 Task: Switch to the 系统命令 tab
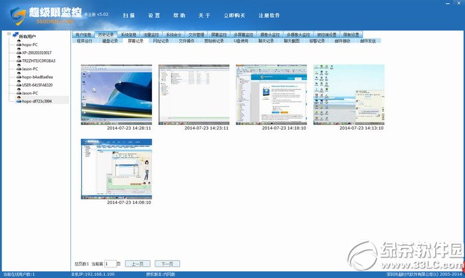tap(173, 35)
